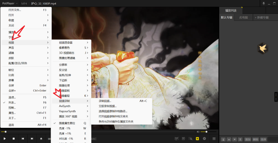Screen dimensions: 278x143
Task: Mute using the speaker icon
Action: 198,132
